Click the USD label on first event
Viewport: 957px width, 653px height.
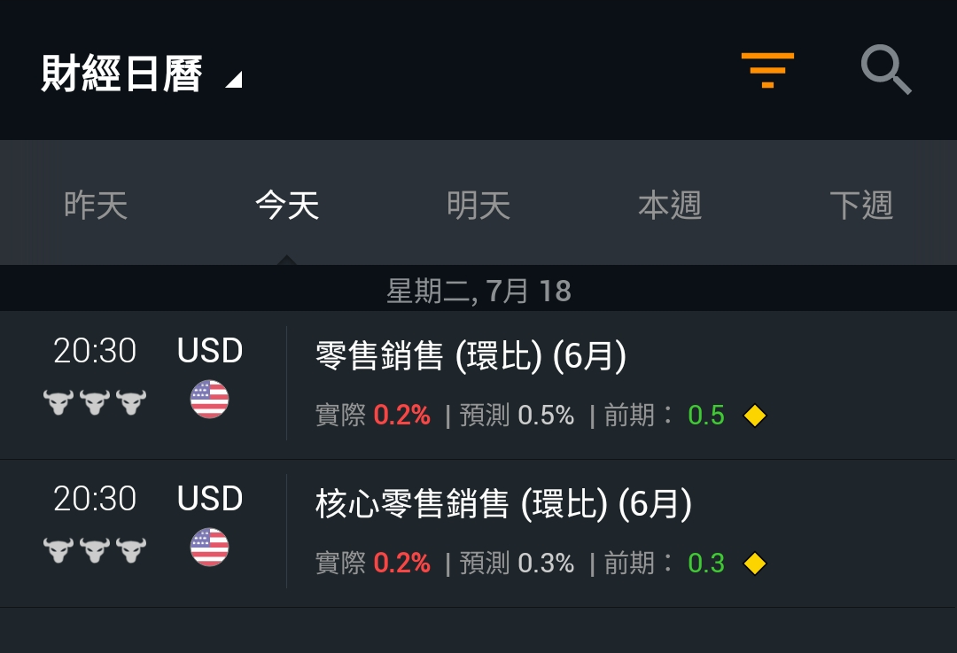[x=210, y=350]
